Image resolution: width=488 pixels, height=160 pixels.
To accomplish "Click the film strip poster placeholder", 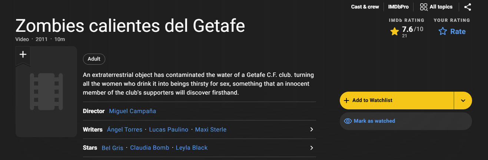I will point(46,92).
